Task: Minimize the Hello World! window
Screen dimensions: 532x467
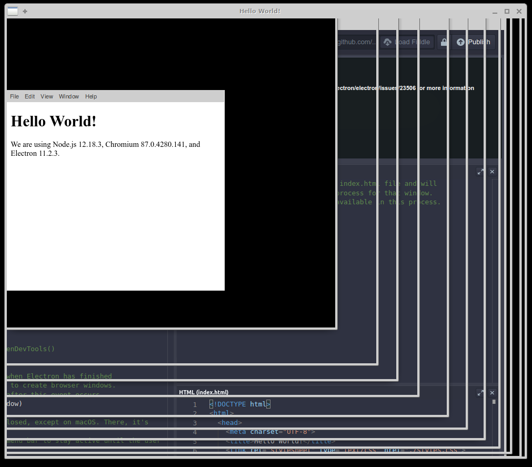Action: (495, 11)
